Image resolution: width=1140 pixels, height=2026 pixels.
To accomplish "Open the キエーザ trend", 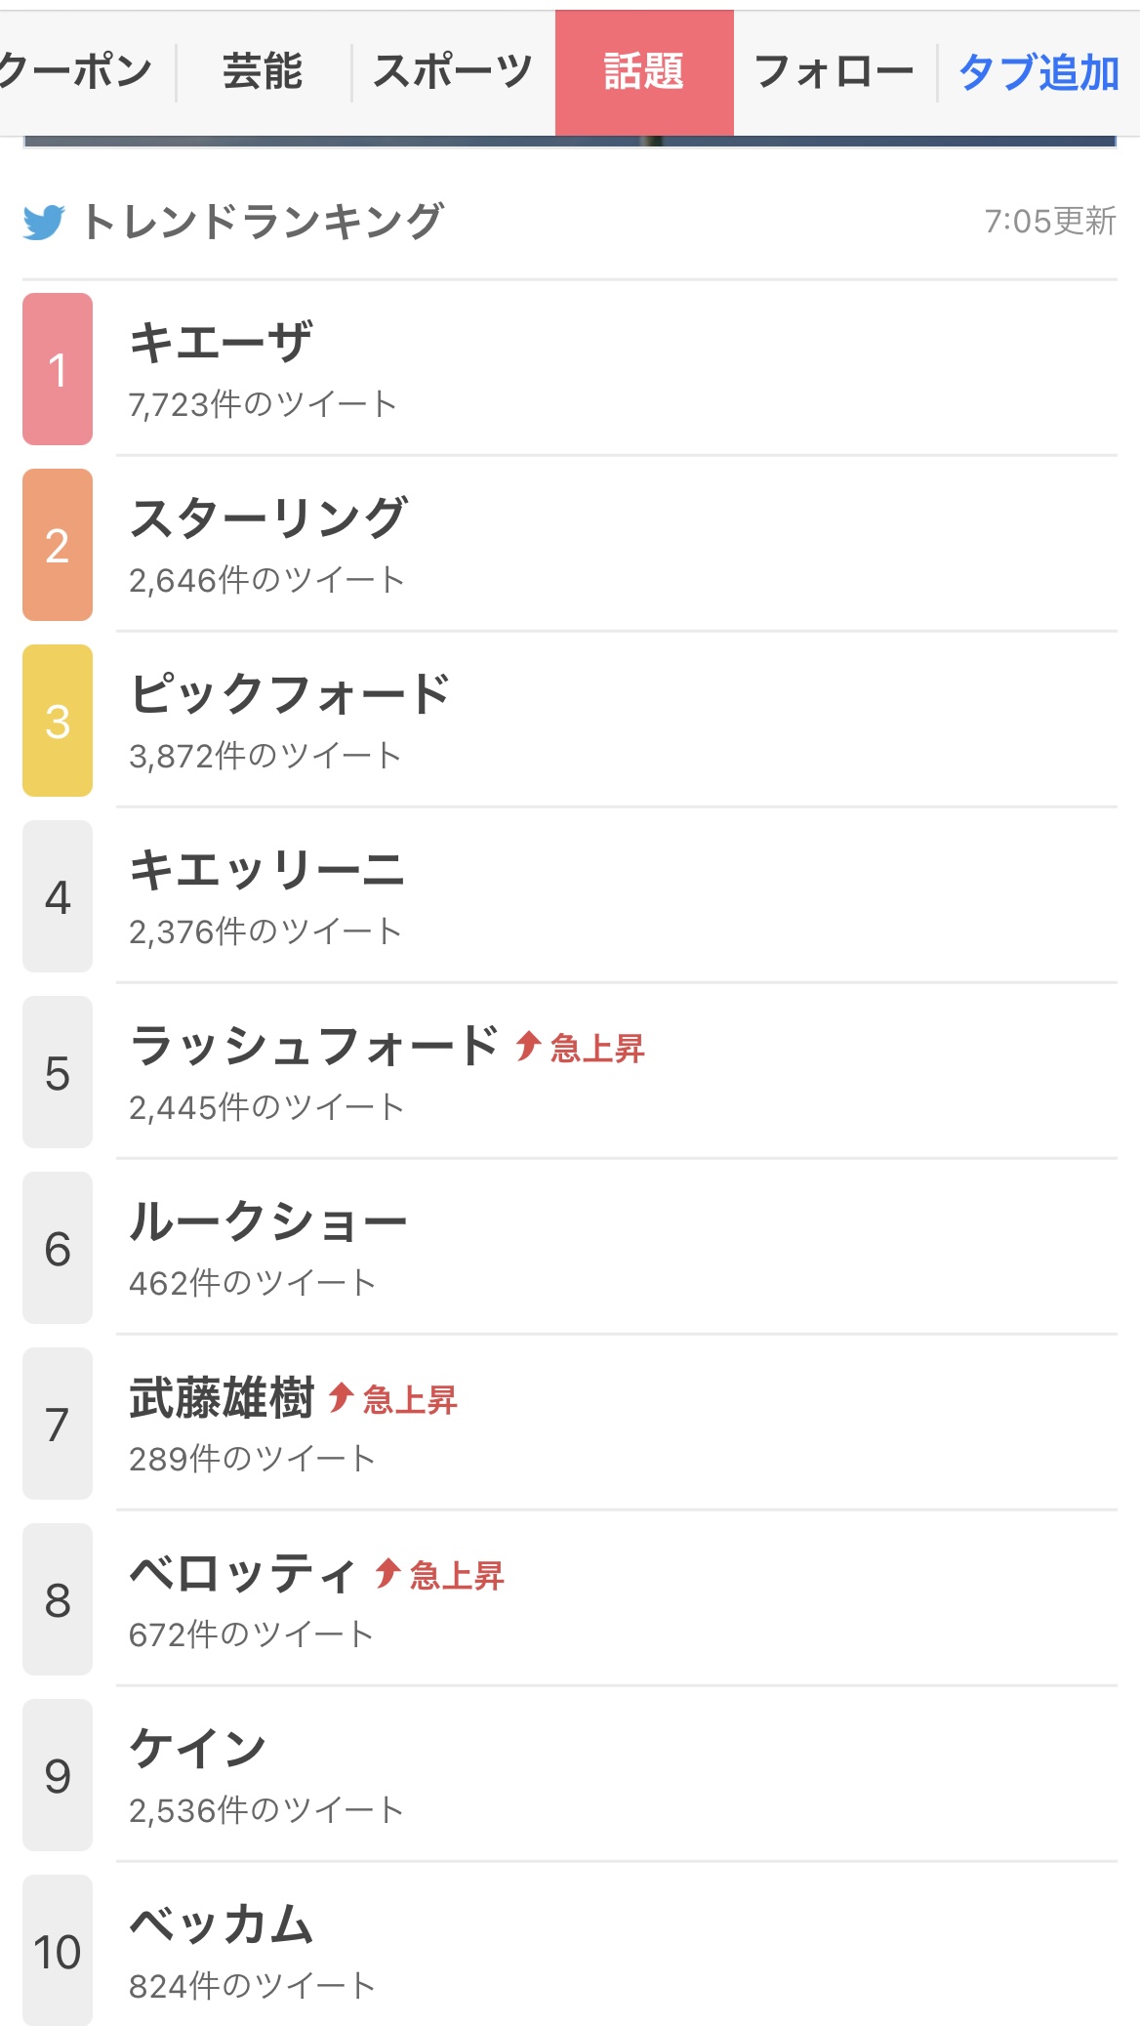I will click(x=223, y=344).
